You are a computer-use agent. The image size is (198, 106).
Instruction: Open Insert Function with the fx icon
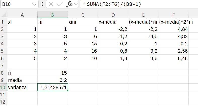[x=69, y=4]
